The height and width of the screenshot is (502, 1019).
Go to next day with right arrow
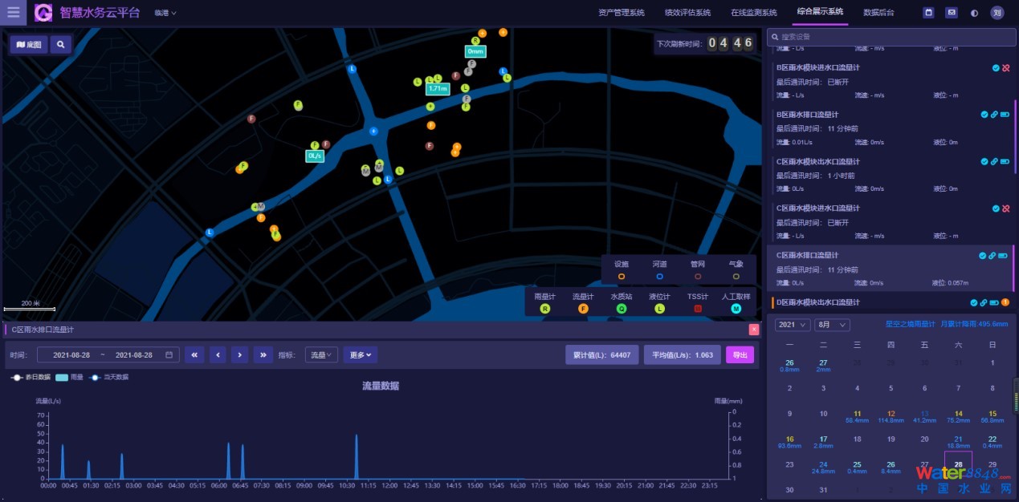239,354
